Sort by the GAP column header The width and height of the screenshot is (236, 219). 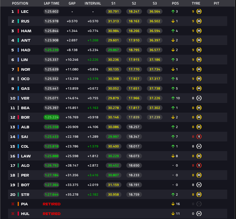(72, 3)
